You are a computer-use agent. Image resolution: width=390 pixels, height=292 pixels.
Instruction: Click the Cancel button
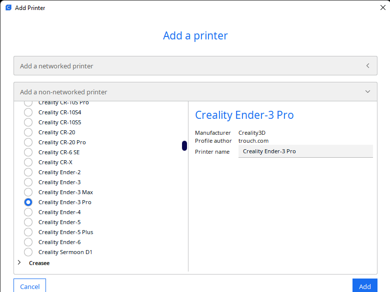tap(29, 286)
